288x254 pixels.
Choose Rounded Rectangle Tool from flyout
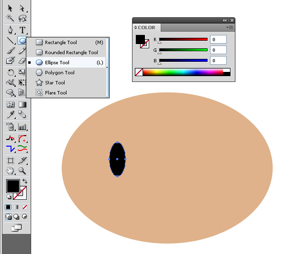(x=67, y=52)
